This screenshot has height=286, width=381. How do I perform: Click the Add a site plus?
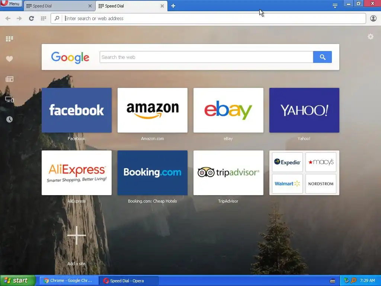[x=77, y=235]
